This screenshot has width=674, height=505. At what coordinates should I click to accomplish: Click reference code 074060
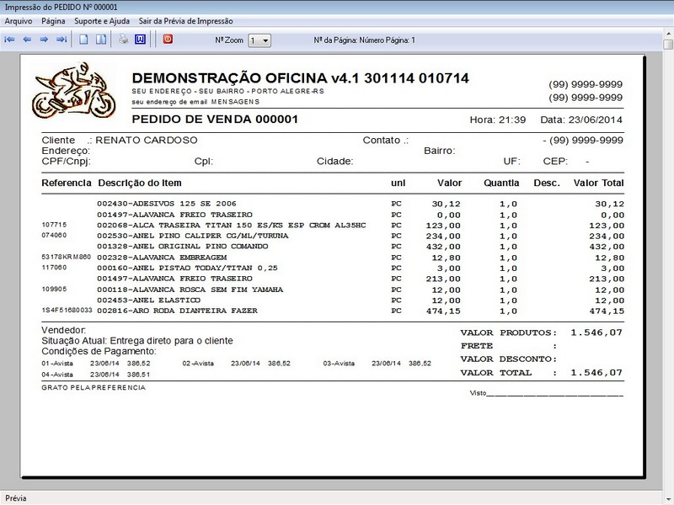pyautogui.click(x=54, y=235)
